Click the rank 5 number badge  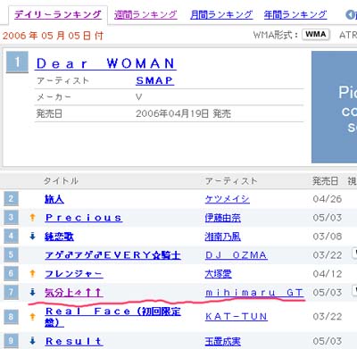click(x=11, y=255)
